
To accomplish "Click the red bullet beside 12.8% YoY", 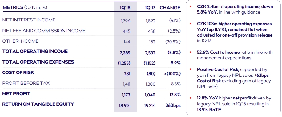I will (191, 98).
